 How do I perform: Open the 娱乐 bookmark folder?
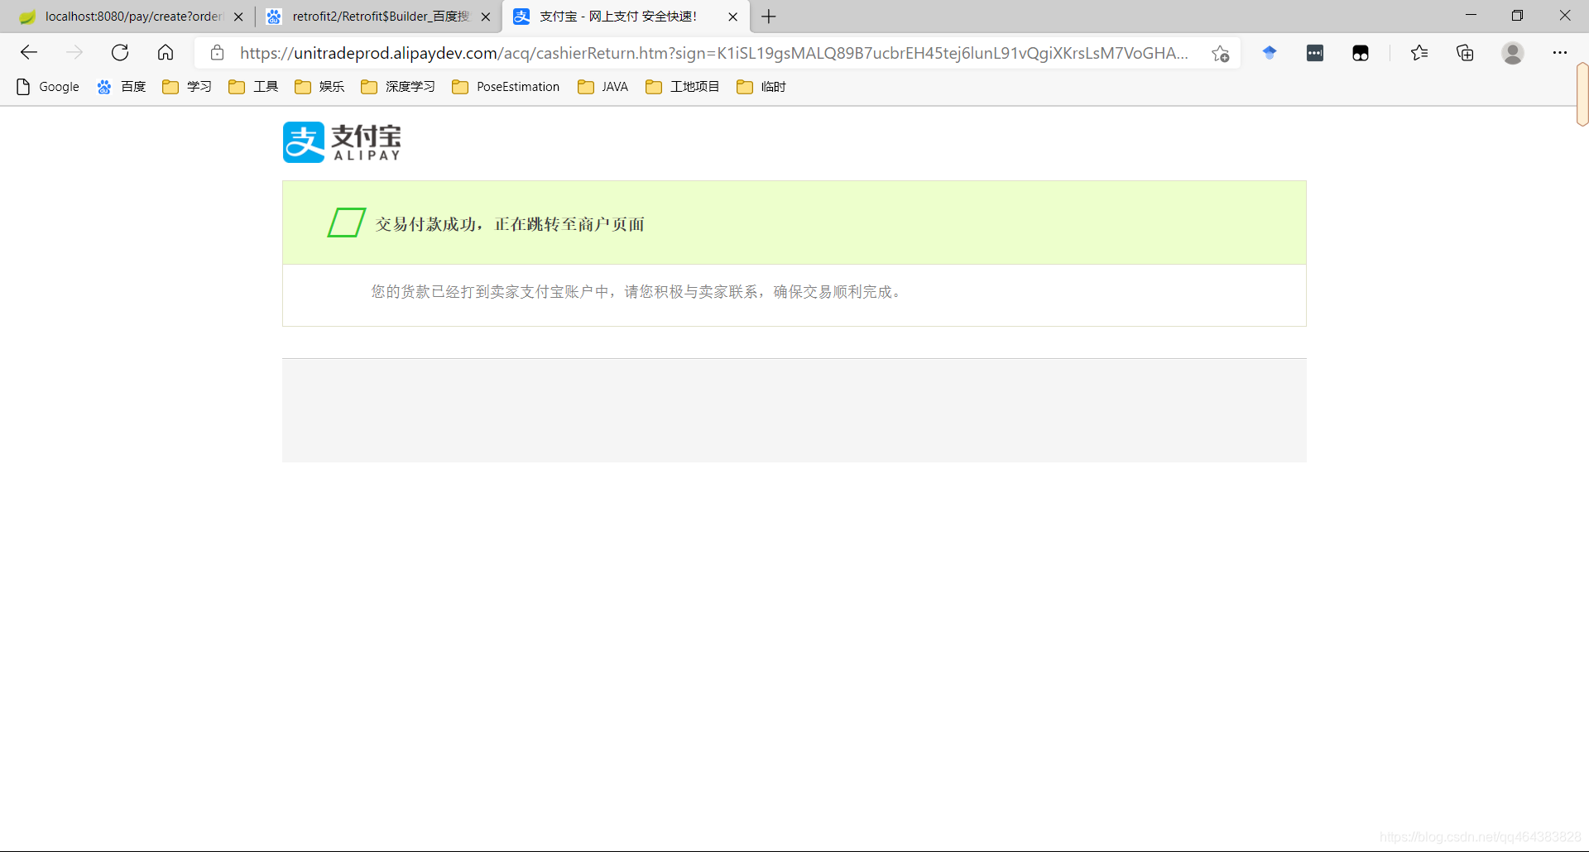pos(319,87)
